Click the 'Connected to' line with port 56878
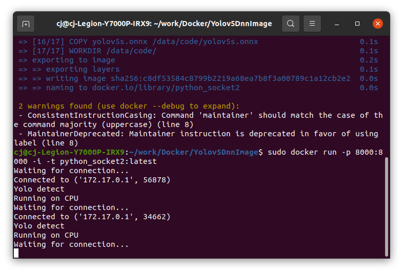Image resolution: width=403 pixels, height=273 pixels. pyautogui.click(x=92, y=180)
